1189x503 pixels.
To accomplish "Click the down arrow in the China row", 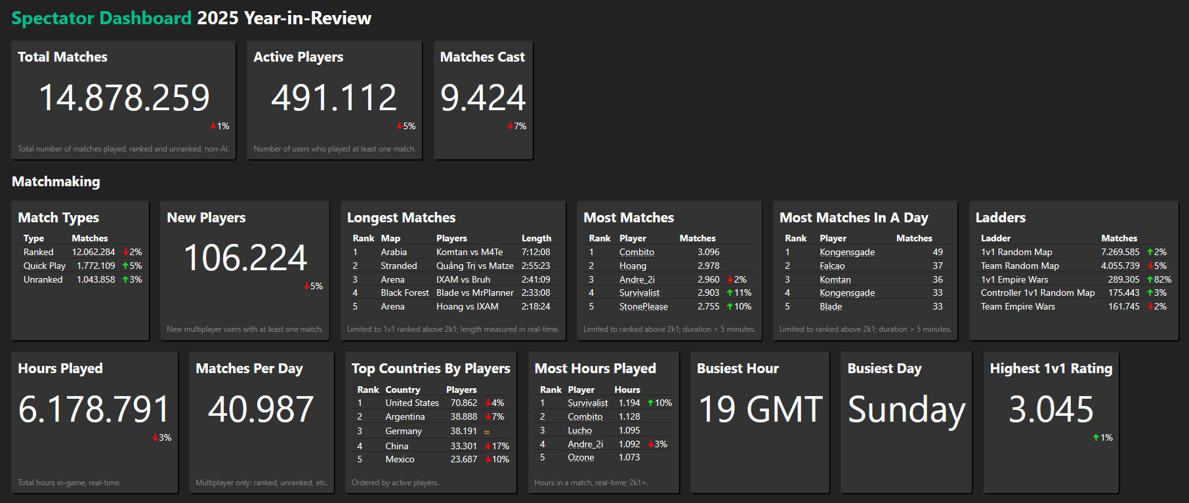I will 488,446.
